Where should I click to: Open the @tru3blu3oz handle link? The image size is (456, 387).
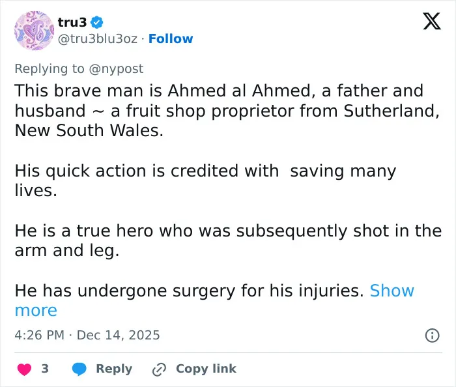[98, 38]
